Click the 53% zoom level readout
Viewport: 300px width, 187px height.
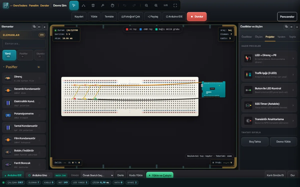(166, 5)
